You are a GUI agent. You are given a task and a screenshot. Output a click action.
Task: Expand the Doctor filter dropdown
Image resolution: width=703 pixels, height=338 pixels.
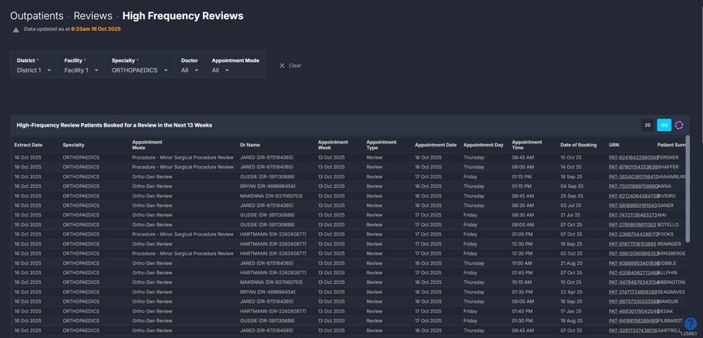[189, 70]
